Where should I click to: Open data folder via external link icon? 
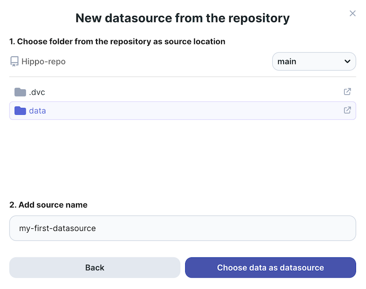click(347, 110)
